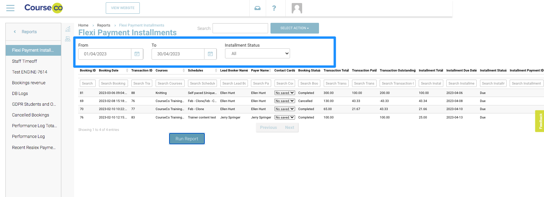Focus the main Search input field
544x197 pixels.
[x=240, y=29]
